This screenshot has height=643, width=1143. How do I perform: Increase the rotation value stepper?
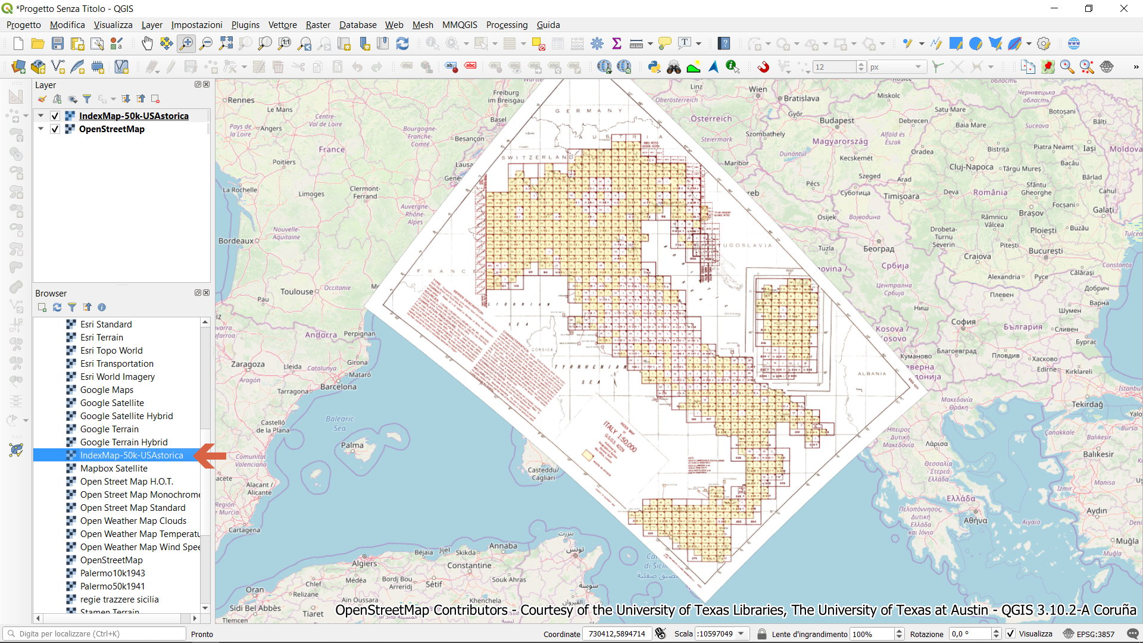click(x=996, y=631)
